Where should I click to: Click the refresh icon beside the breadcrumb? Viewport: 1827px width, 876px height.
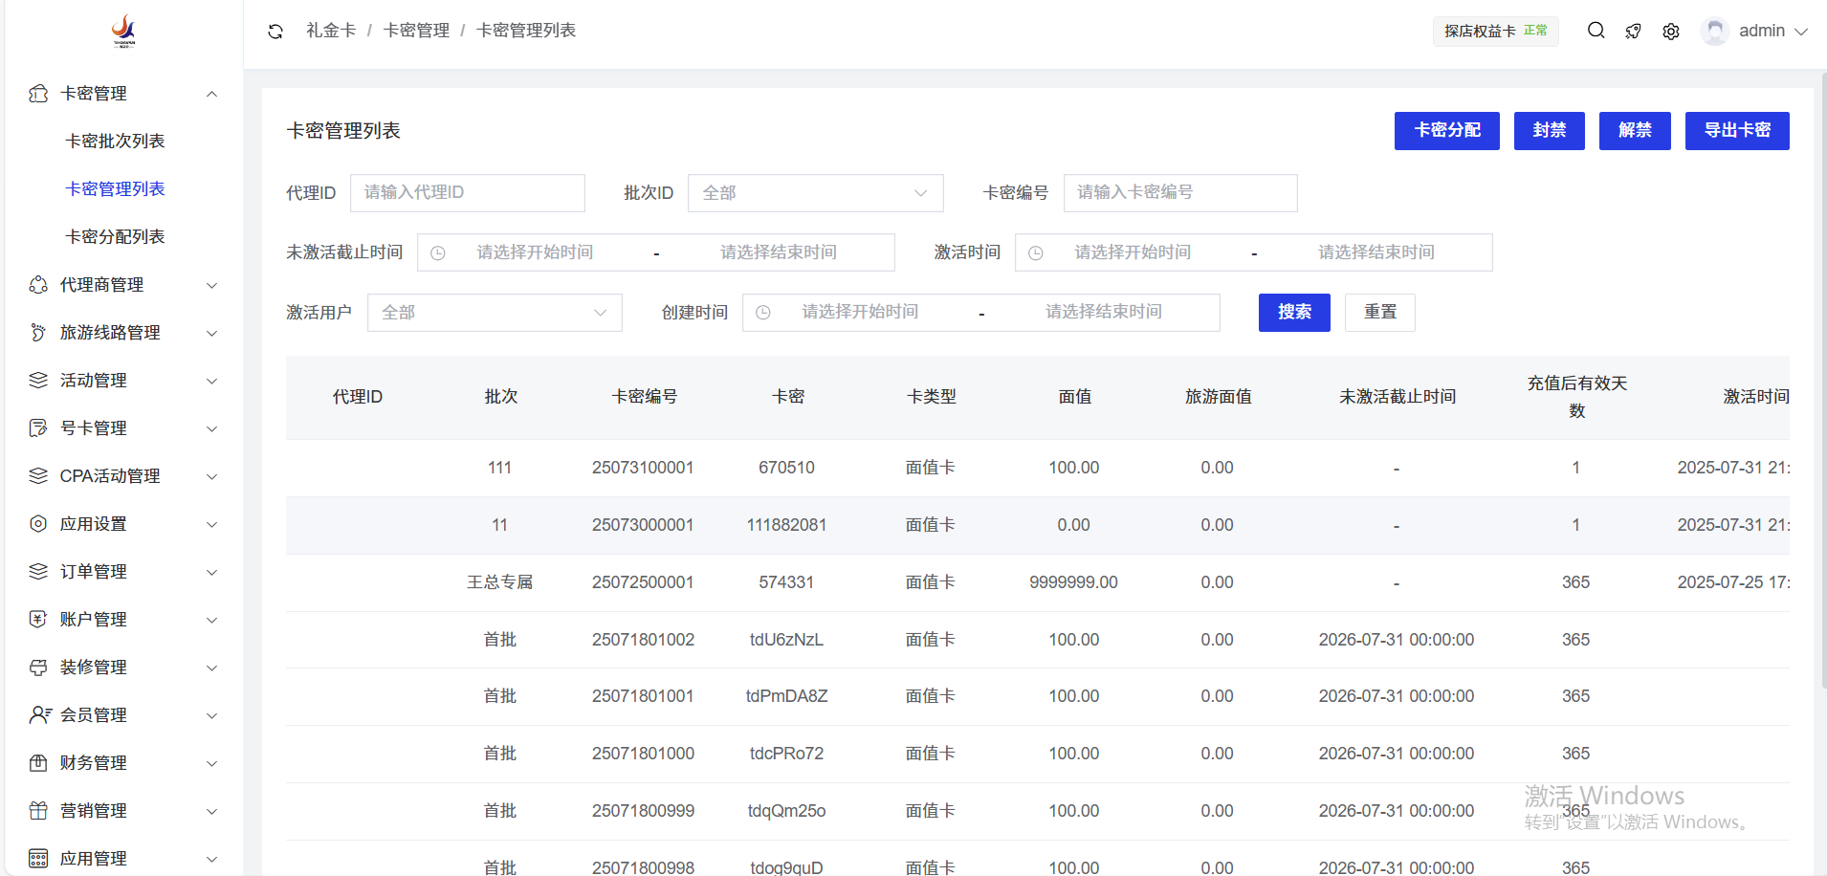click(x=275, y=32)
